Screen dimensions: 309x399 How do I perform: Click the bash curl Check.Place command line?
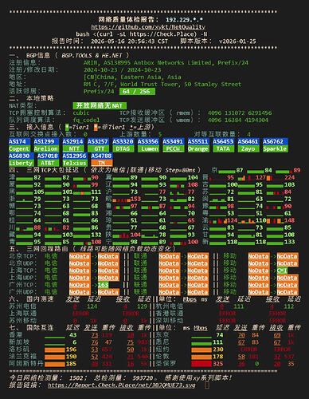[142, 34]
